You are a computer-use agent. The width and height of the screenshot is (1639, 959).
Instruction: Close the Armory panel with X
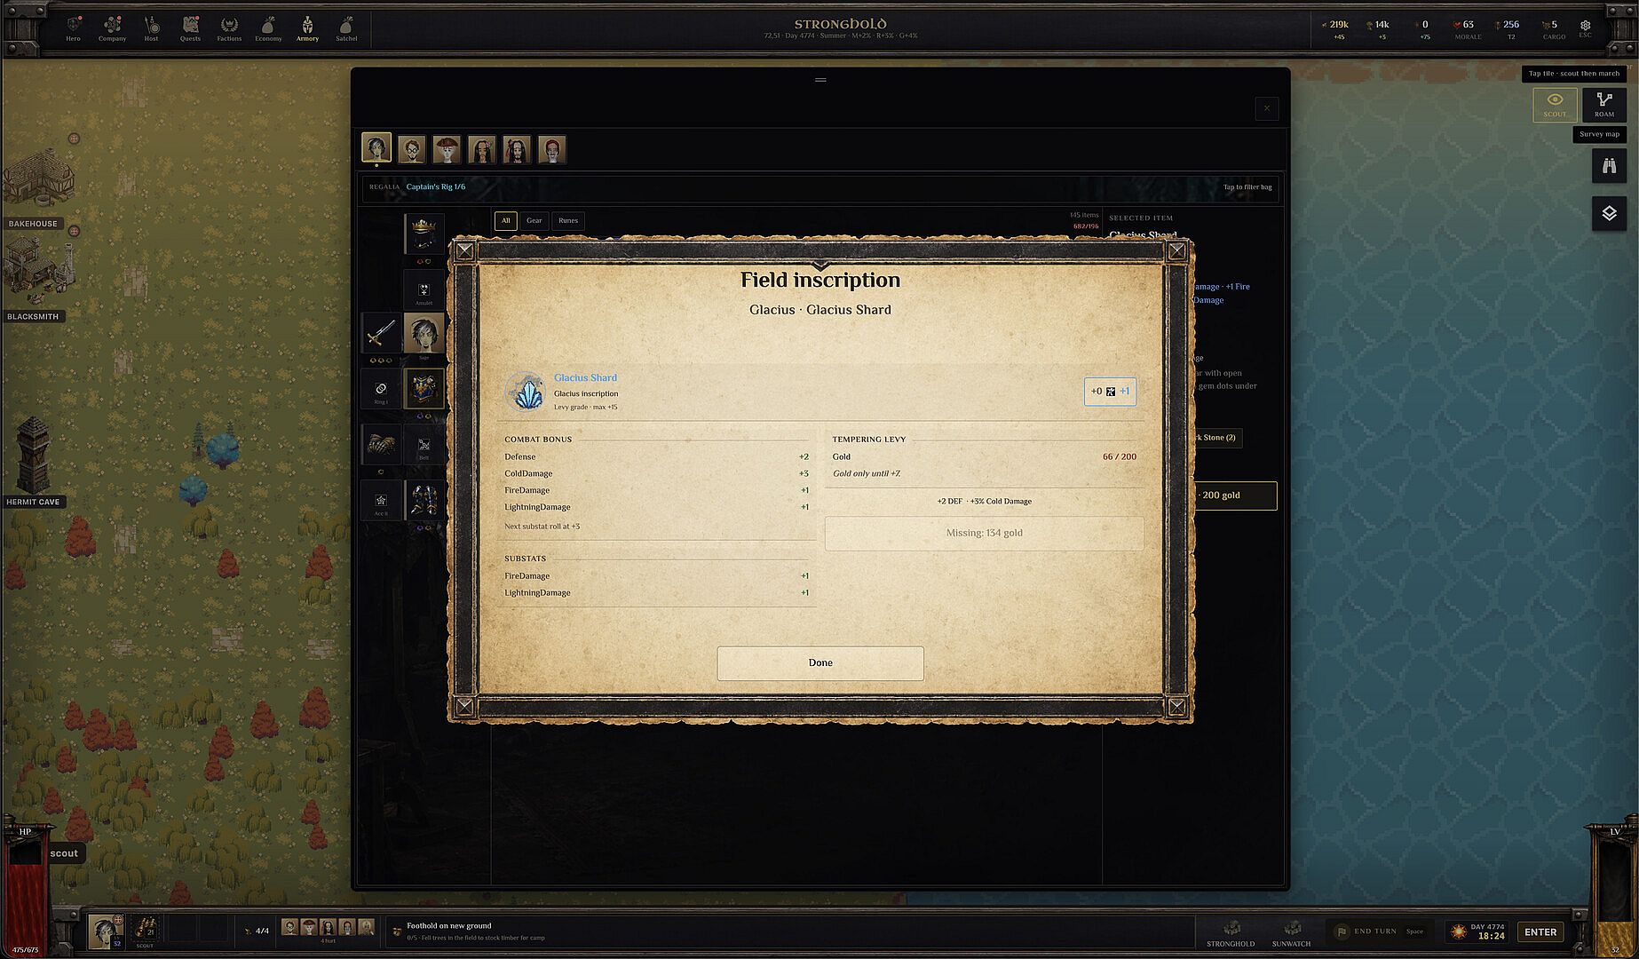[x=1267, y=108]
